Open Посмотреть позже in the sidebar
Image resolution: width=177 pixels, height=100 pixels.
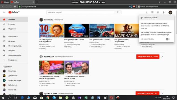pyautogui.click(x=14, y=46)
